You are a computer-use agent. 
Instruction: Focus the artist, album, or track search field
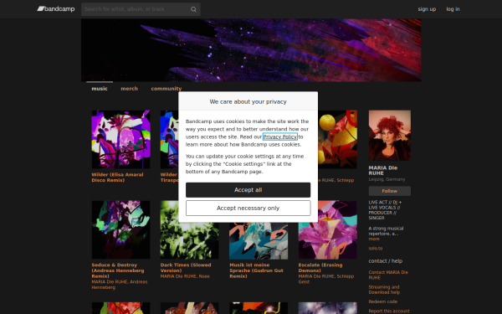(141, 9)
